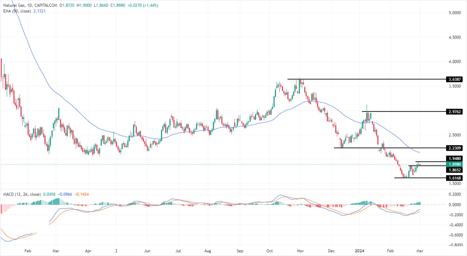
Task: Select the 2.2309 price level label
Action: pos(455,148)
